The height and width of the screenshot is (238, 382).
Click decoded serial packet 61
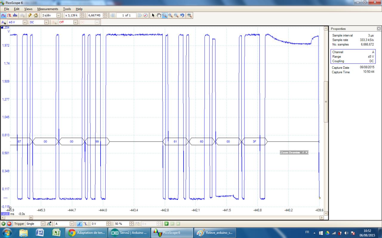(x=175, y=142)
